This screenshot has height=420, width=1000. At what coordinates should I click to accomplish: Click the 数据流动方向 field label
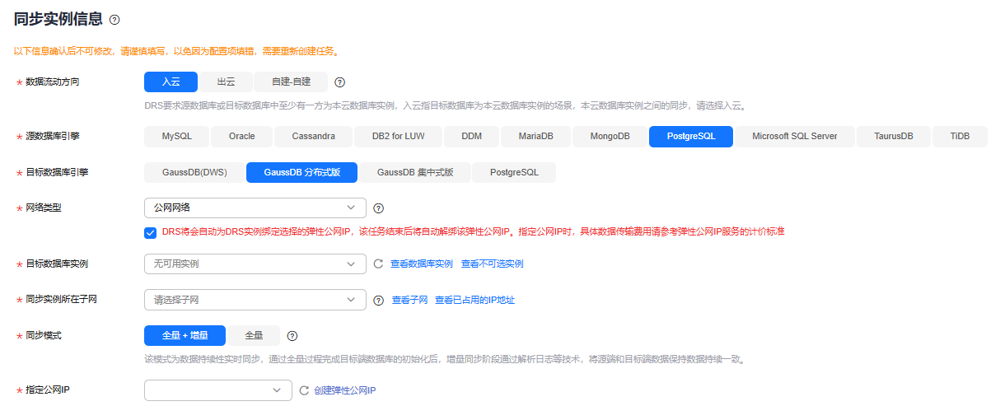[53, 82]
